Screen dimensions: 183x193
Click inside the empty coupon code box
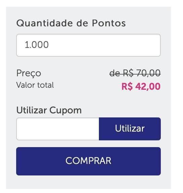[58, 129]
